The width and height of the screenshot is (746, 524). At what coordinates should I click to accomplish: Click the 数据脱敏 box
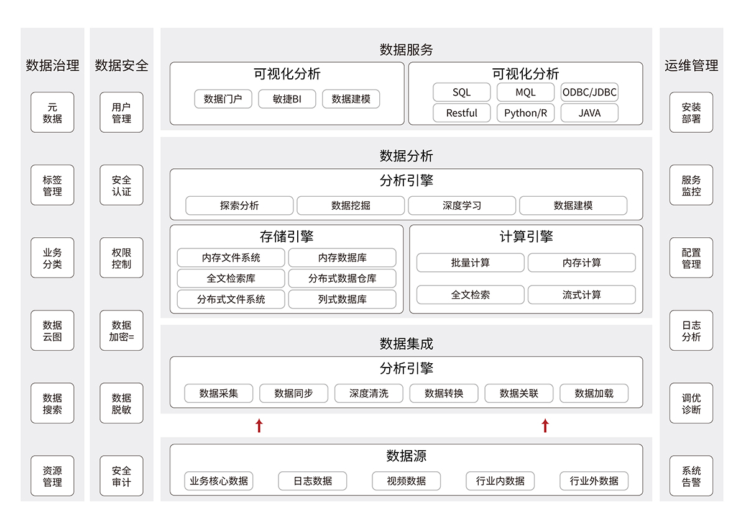(121, 403)
